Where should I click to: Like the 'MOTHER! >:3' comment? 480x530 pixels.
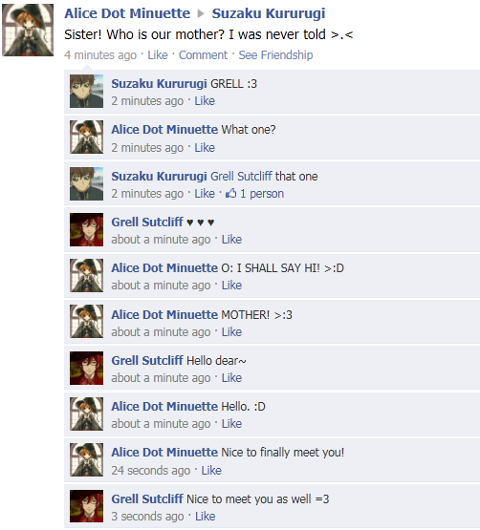231,332
